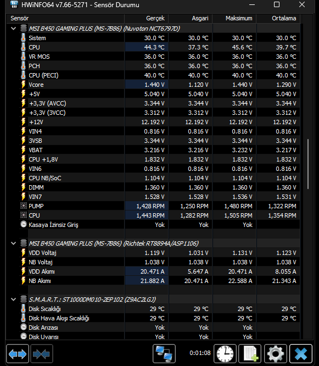Click the log file with plus icon
The height and width of the screenshot is (366, 319).
[x=250, y=353]
